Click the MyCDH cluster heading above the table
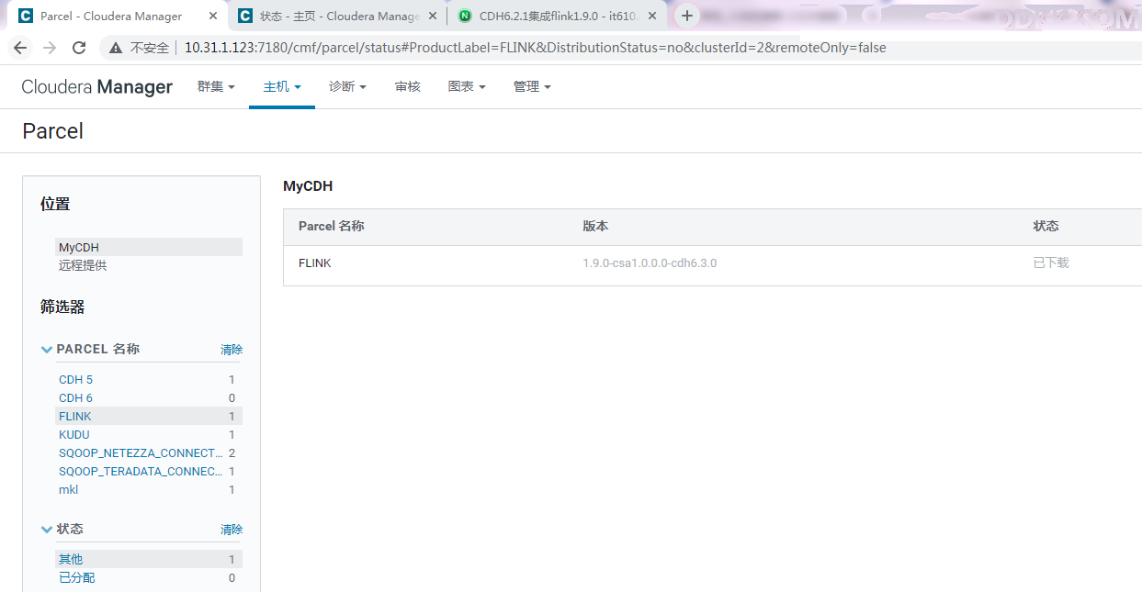 coord(308,186)
